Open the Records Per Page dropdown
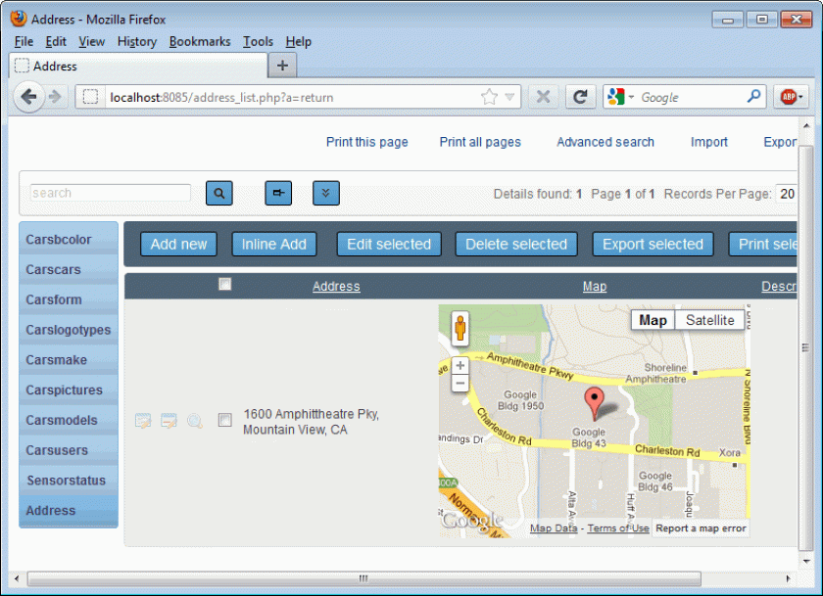This screenshot has width=823, height=596. click(x=786, y=194)
